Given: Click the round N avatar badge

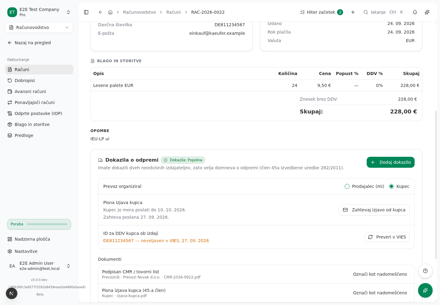Looking at the screenshot, I should [12, 294].
